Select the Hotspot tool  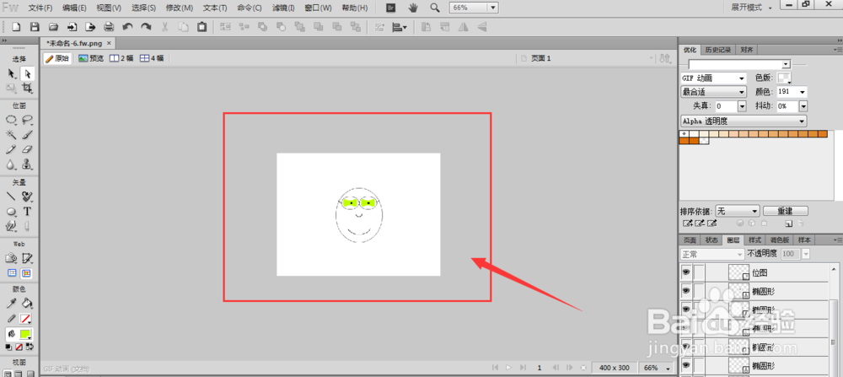coord(11,259)
